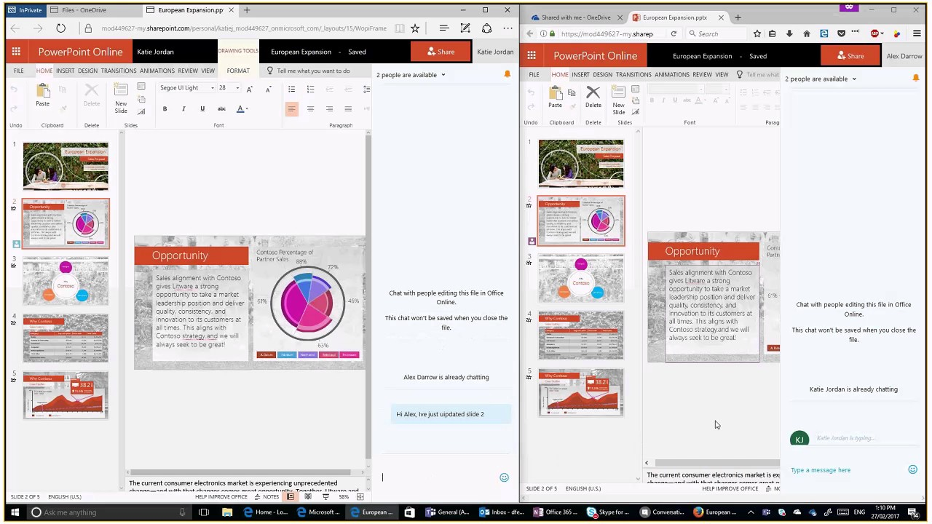
Task: Refresh the page in the Edge browser
Action: tap(60, 28)
